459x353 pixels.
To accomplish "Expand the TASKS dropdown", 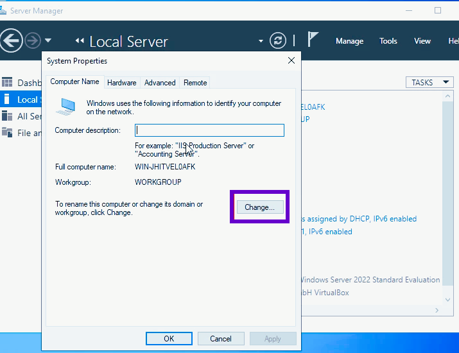I will [429, 82].
